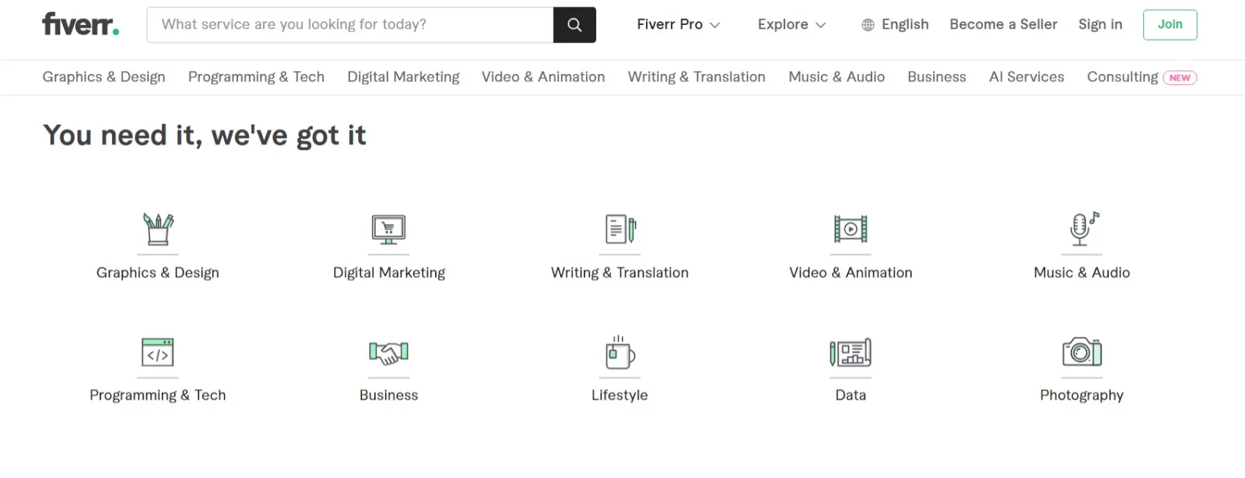This screenshot has height=478, width=1245.
Task: Select Business in category bar
Action: click(937, 77)
